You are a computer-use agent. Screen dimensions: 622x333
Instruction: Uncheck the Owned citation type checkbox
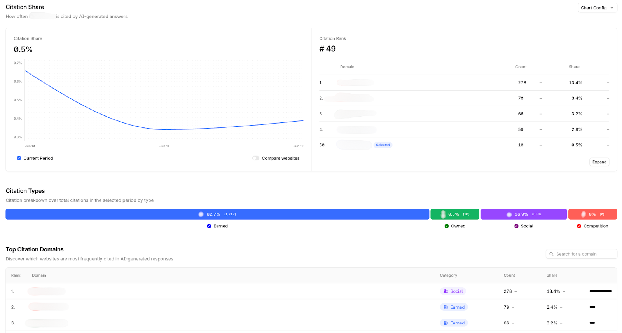[446, 226]
